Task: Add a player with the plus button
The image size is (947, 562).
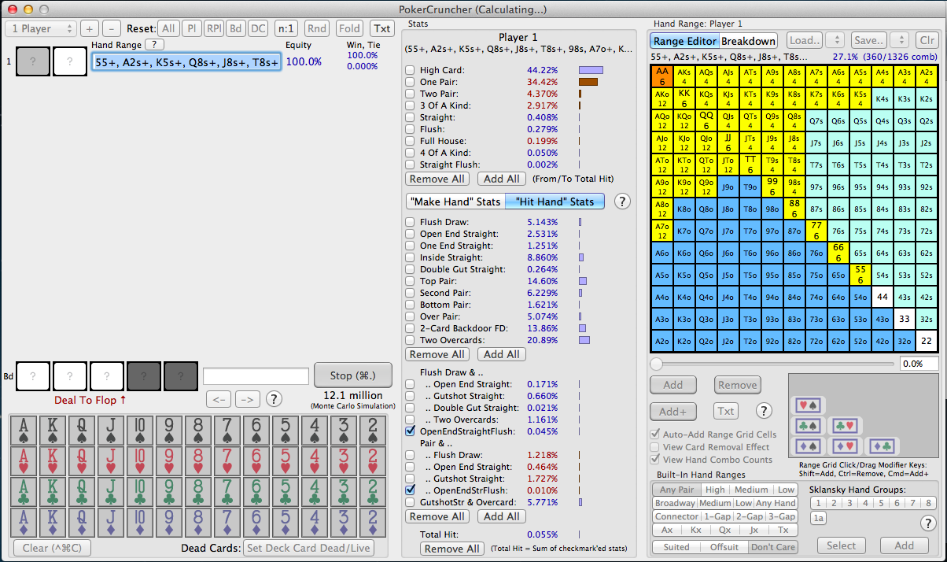Action: click(x=89, y=28)
